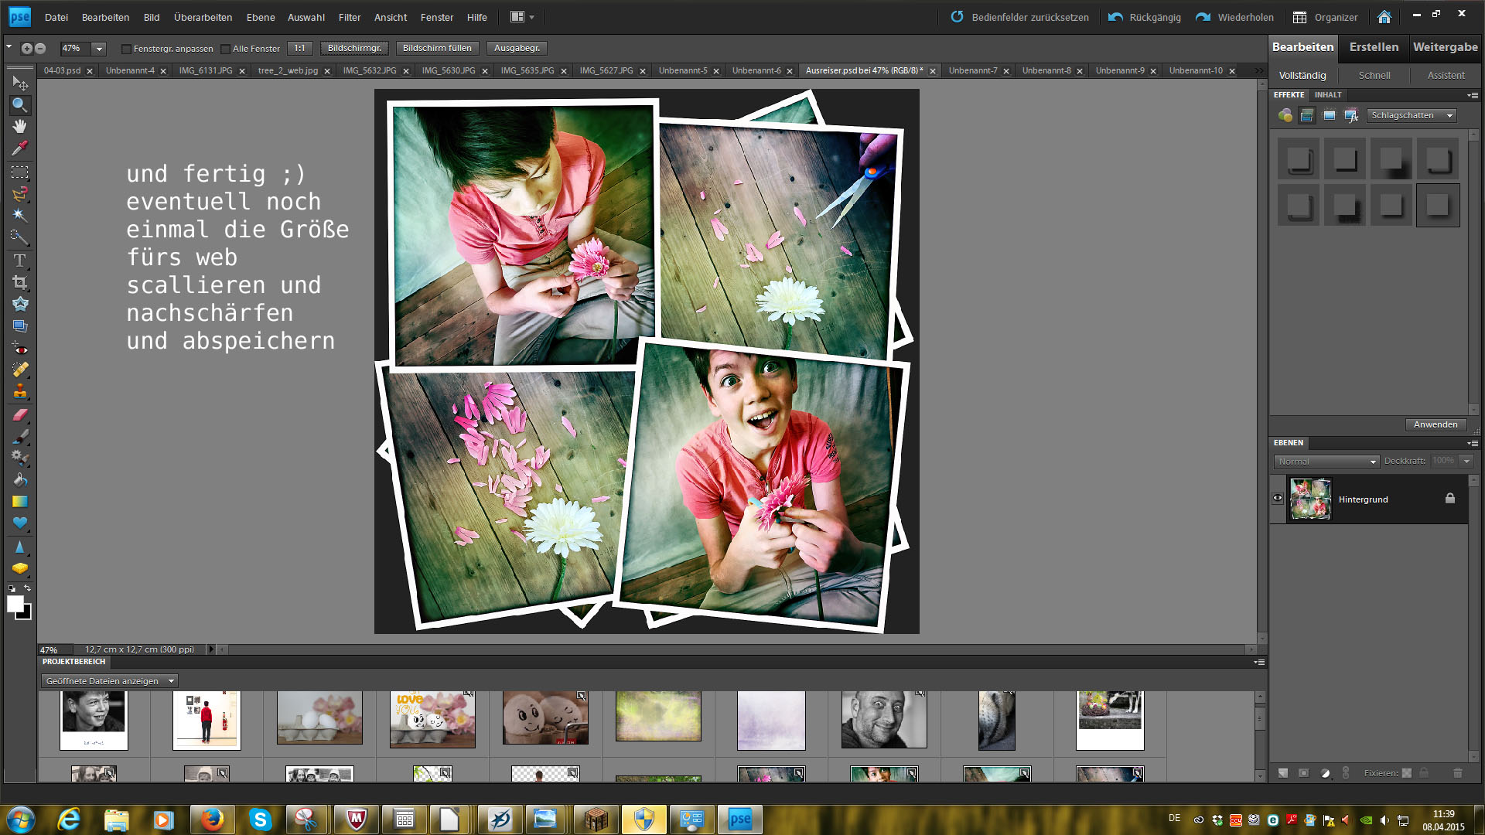This screenshot has height=835, width=1485.
Task: Open Ebenen panel flyout menu
Action: pyautogui.click(x=1473, y=443)
